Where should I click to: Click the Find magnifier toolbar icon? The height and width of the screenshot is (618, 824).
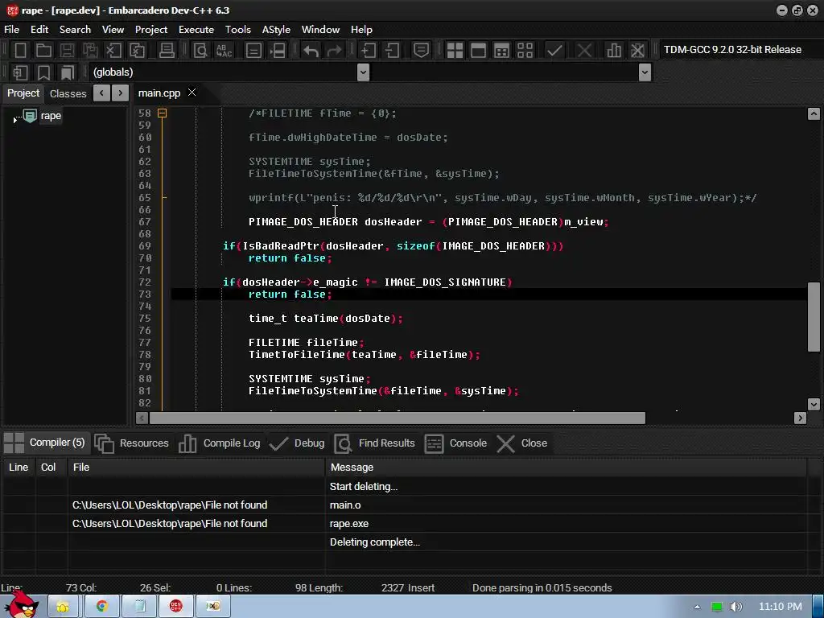click(x=200, y=51)
